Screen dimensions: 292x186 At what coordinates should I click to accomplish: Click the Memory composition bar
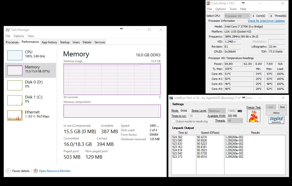tap(112, 111)
